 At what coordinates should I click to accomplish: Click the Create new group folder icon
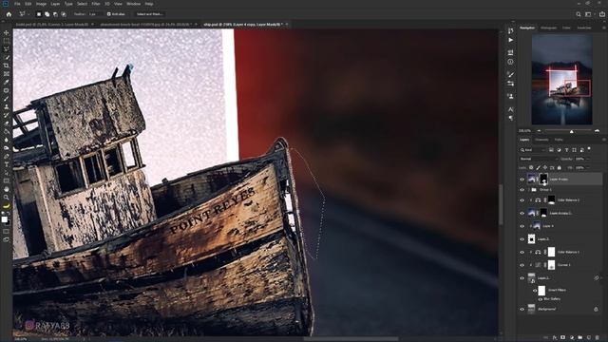click(x=580, y=338)
